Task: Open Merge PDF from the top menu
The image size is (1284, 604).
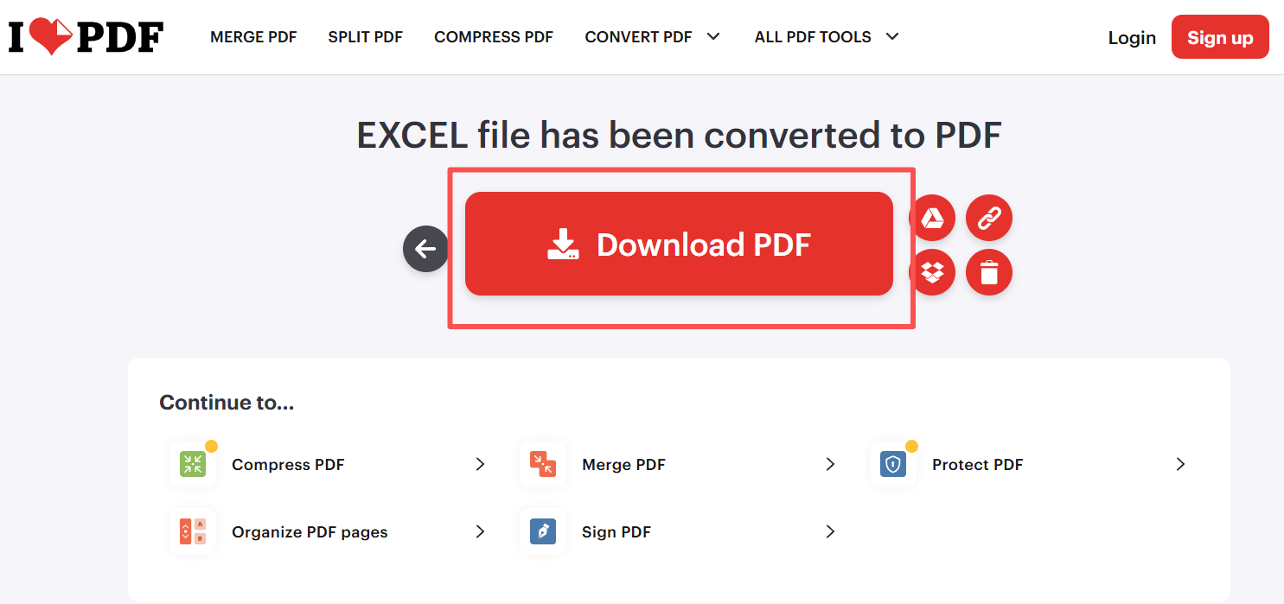Action: pyautogui.click(x=253, y=37)
